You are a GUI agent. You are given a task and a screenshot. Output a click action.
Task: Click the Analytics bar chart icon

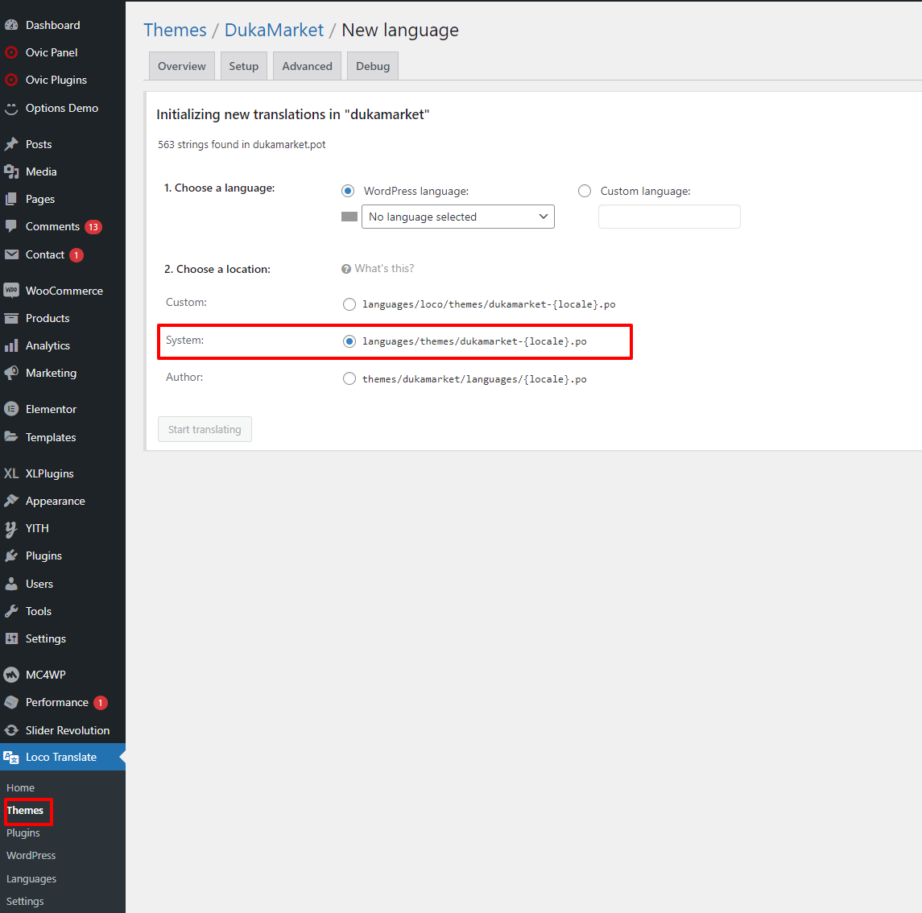pos(11,345)
